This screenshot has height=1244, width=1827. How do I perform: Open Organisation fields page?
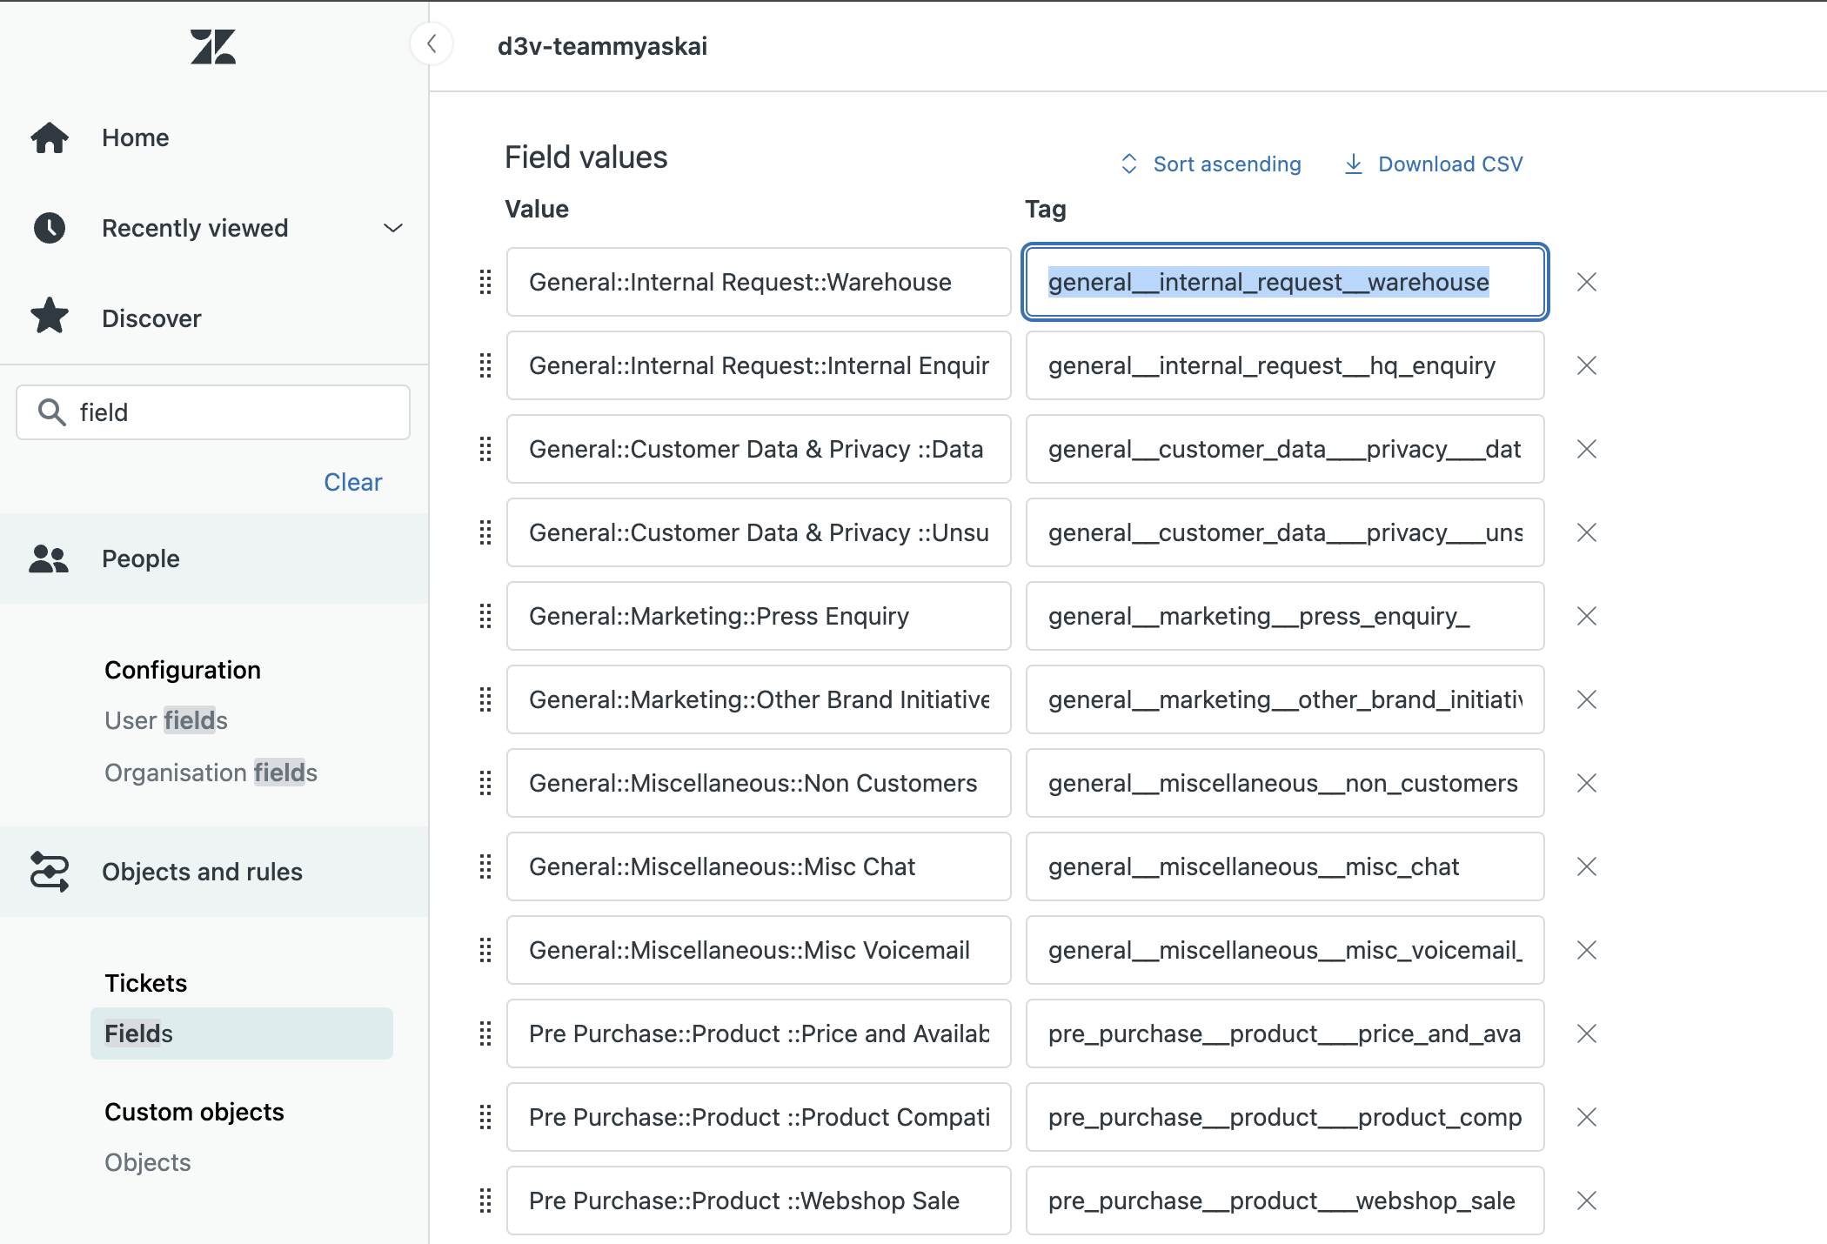(211, 772)
